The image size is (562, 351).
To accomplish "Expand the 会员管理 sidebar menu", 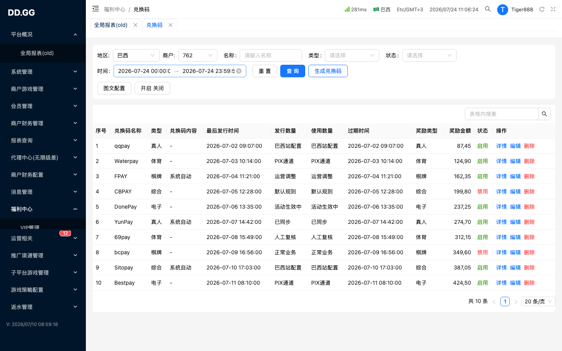I will 43,106.
